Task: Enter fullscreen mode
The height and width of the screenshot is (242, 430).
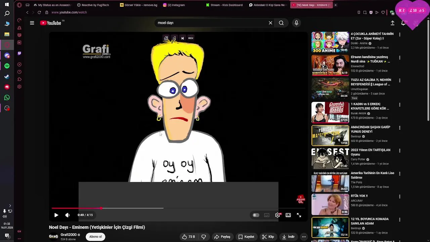Action: click(299, 215)
